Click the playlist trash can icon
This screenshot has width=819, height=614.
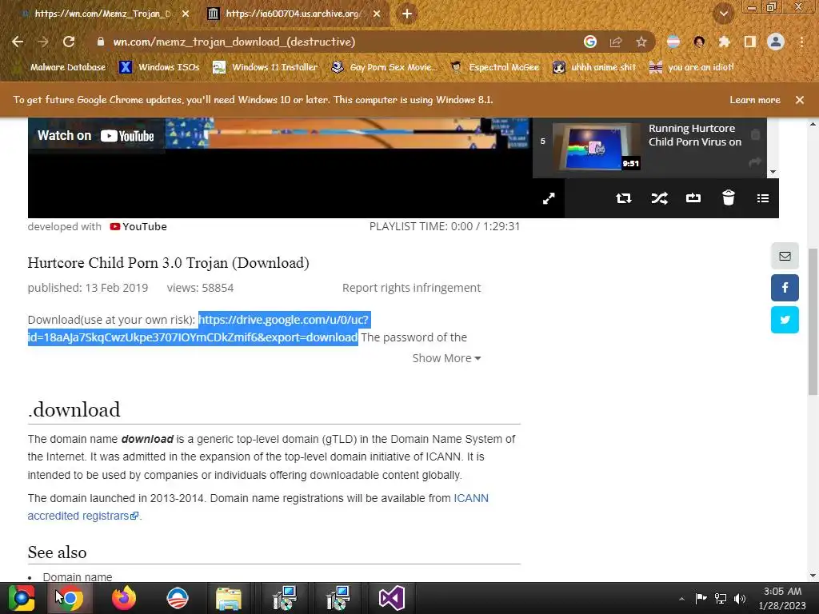coord(728,198)
